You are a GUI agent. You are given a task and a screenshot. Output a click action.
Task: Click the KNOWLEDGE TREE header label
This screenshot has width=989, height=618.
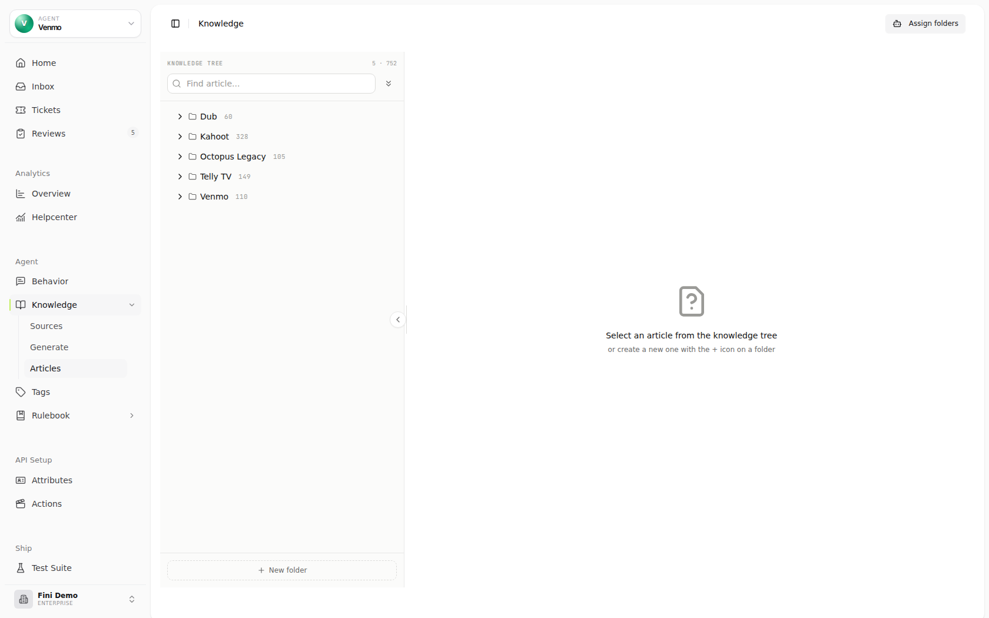coord(195,64)
